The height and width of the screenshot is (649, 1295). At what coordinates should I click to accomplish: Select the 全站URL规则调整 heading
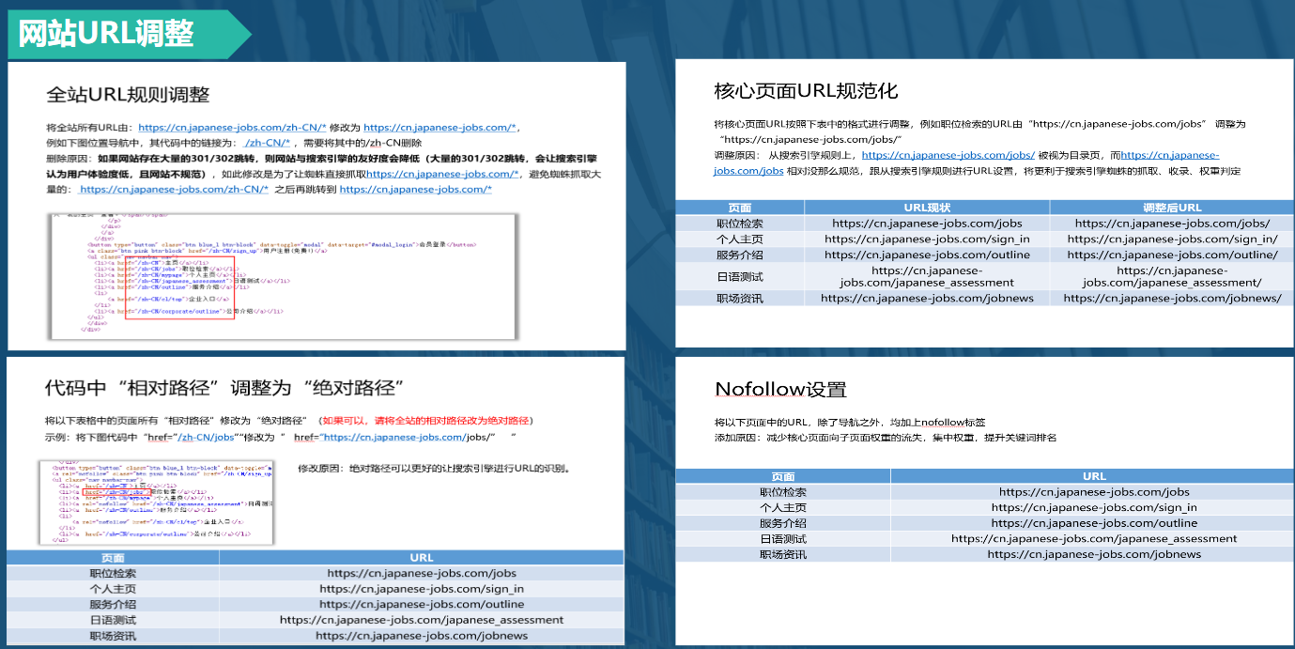[128, 94]
